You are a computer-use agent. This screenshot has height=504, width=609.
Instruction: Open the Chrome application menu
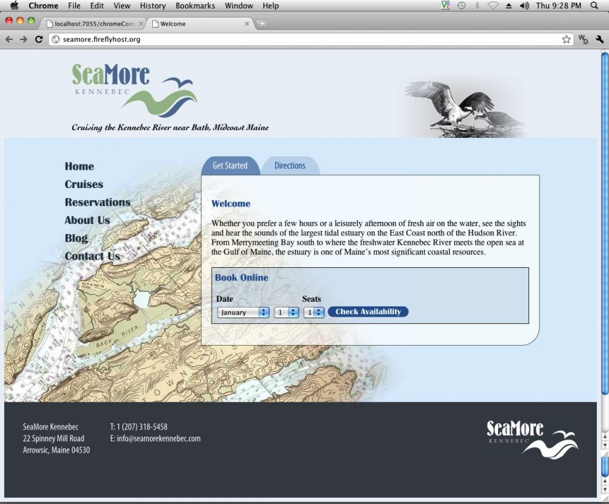(43, 5)
